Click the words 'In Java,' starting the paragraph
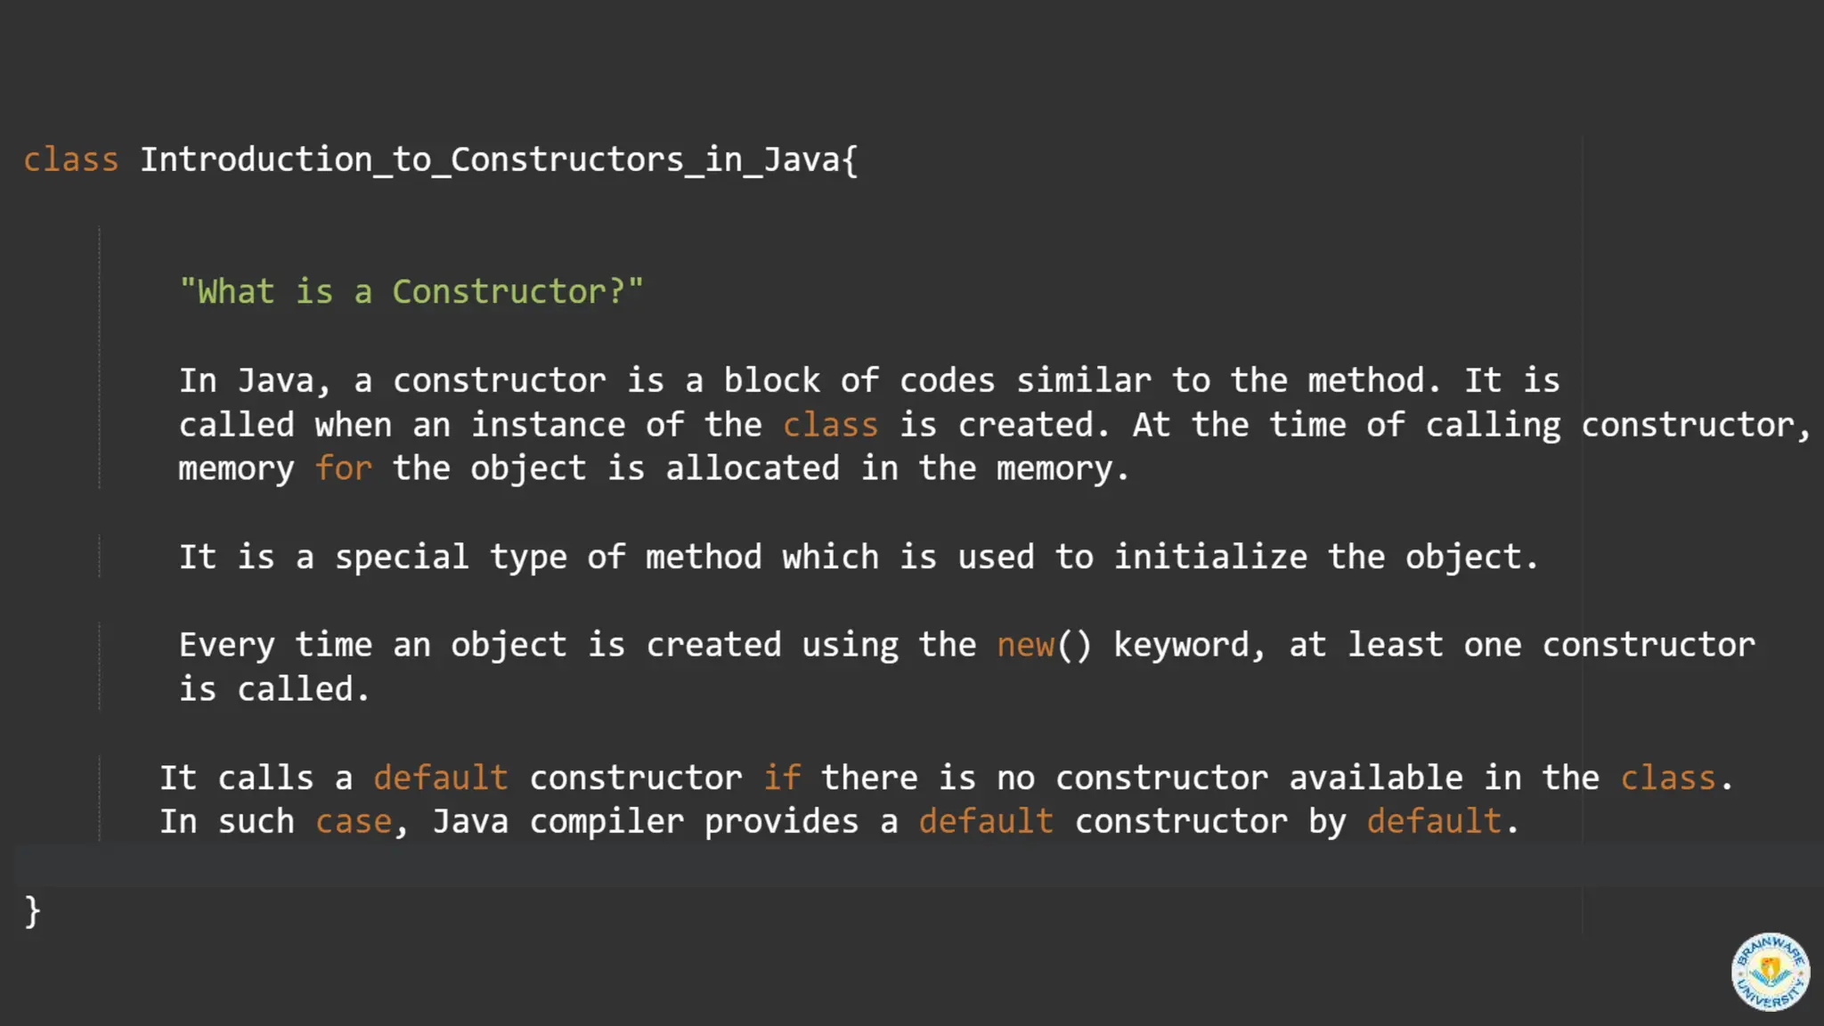This screenshot has width=1824, height=1026. point(255,381)
